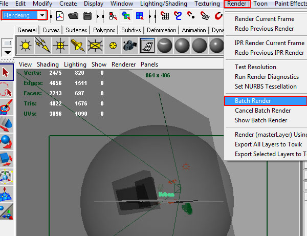Click the shelf tabs toggle icon

click(x=8, y=42)
